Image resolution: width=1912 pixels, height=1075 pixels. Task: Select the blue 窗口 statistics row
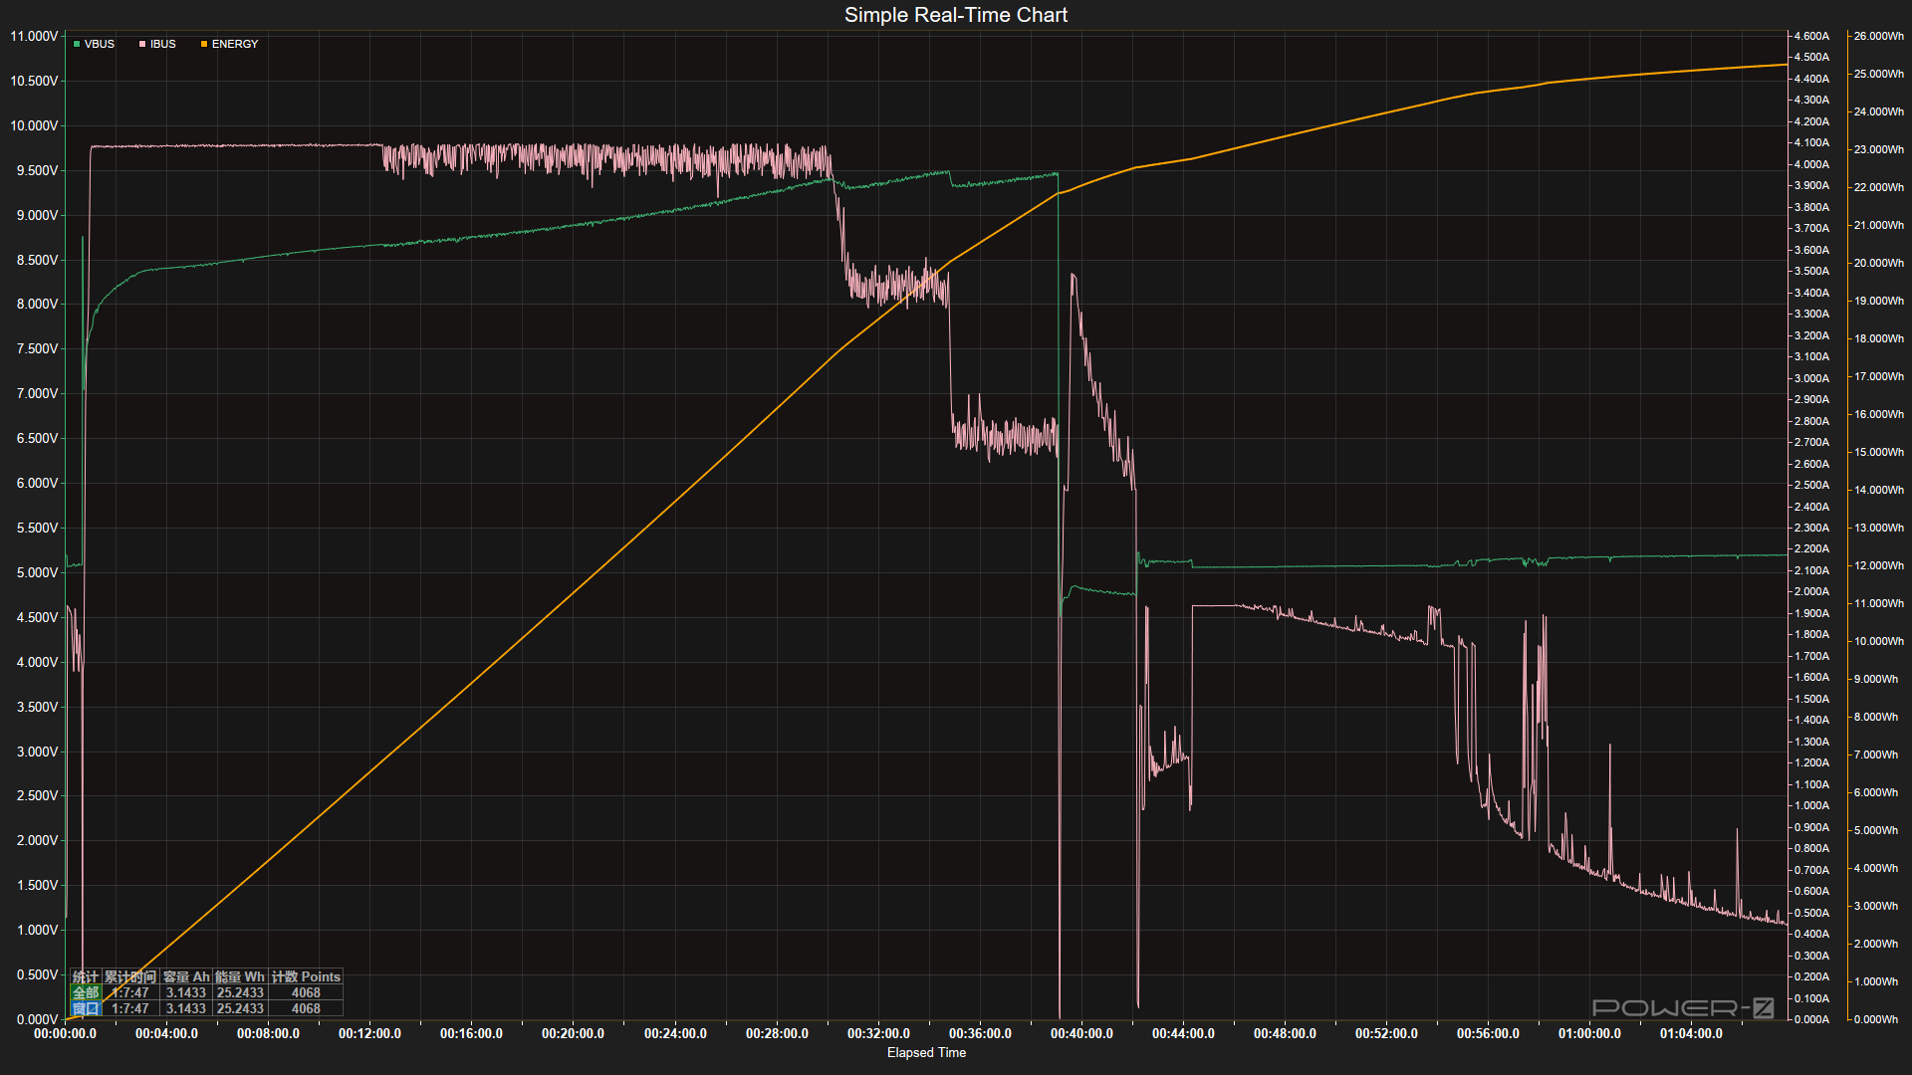[x=86, y=1008]
